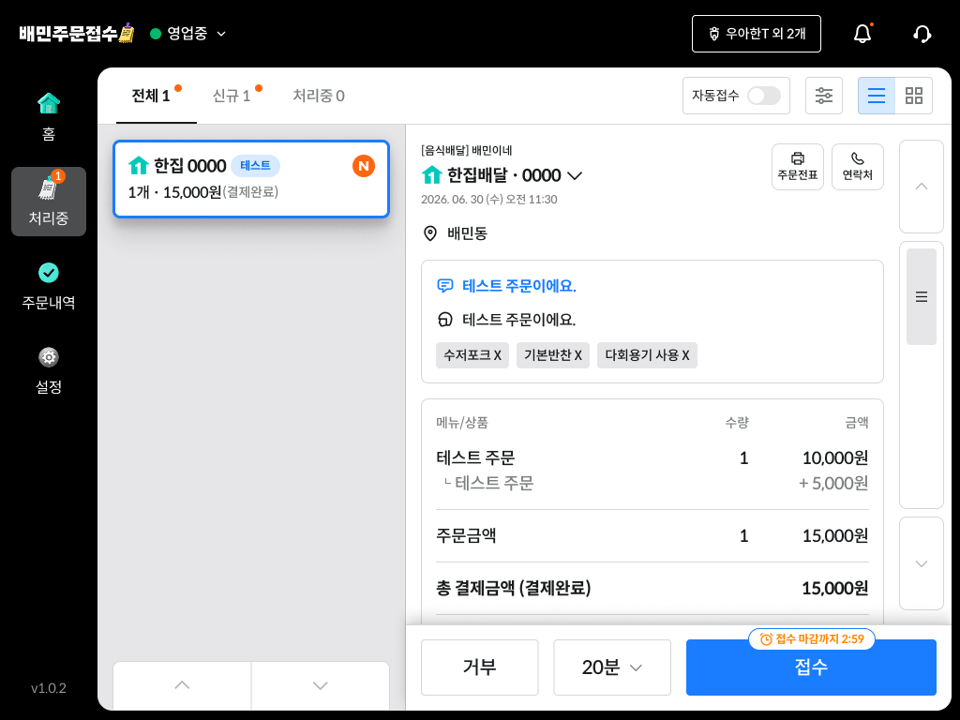The image size is (960, 720).
Task: Open the notification bell icon
Action: point(862,34)
